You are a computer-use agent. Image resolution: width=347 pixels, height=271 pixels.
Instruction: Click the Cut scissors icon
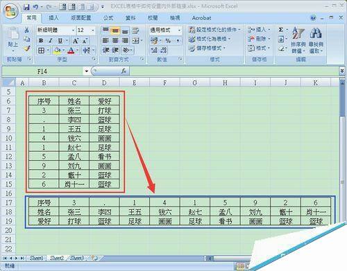tap(27, 30)
